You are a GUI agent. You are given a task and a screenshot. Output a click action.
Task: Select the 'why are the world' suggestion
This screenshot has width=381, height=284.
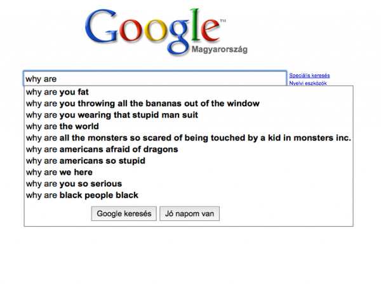pyautogui.click(x=62, y=126)
